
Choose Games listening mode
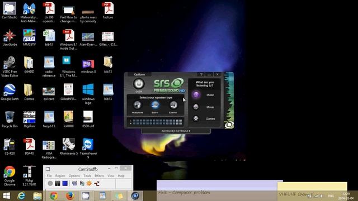[196, 119]
